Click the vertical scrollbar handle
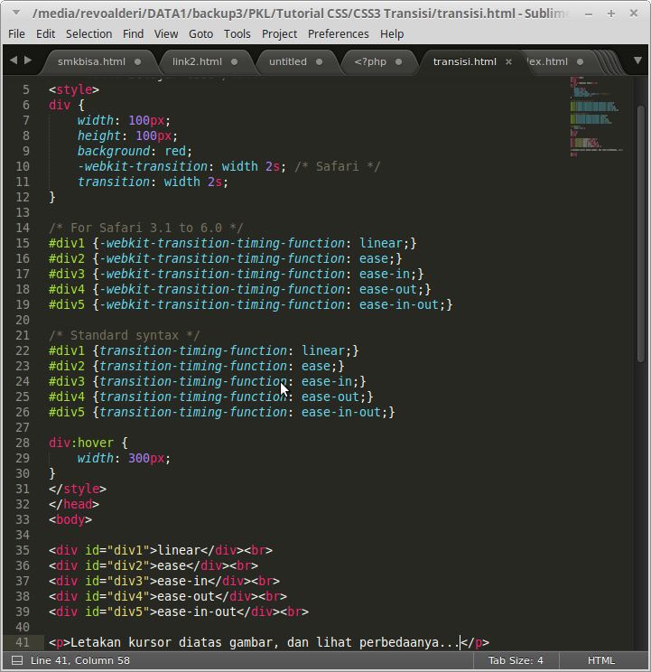Screen dimensions: 651x672 [641, 234]
